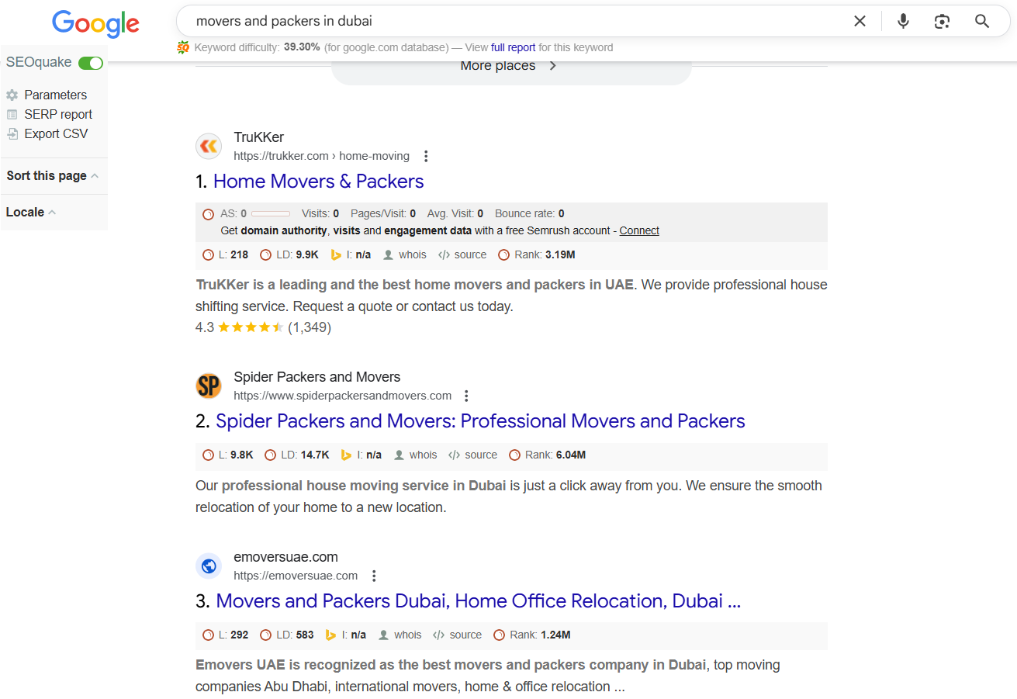Click the More places button

pos(509,67)
